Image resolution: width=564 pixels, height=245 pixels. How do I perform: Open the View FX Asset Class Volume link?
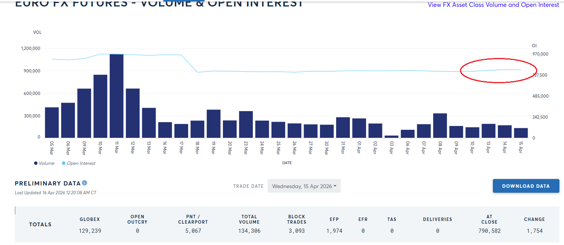tap(493, 5)
